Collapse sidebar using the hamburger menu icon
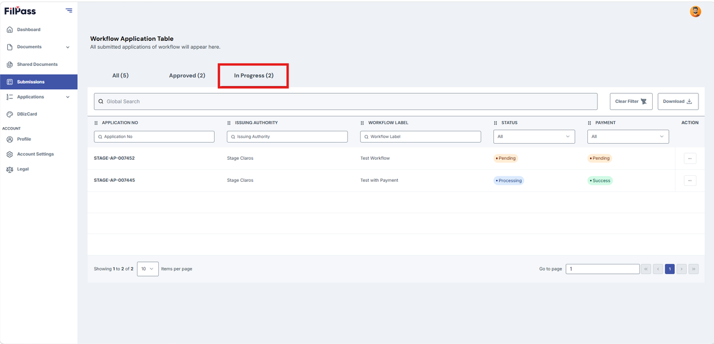Viewport: 714px width, 344px height. (x=69, y=10)
